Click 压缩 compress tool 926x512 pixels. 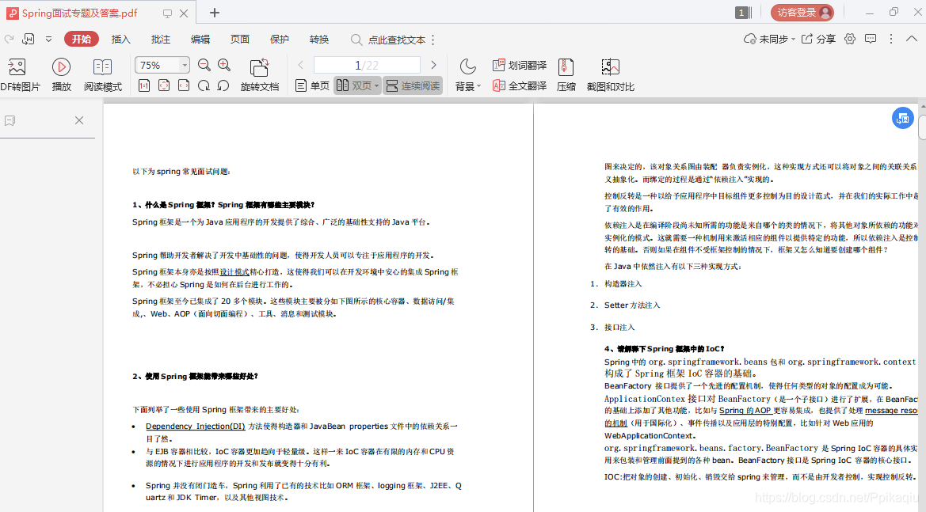pos(566,75)
